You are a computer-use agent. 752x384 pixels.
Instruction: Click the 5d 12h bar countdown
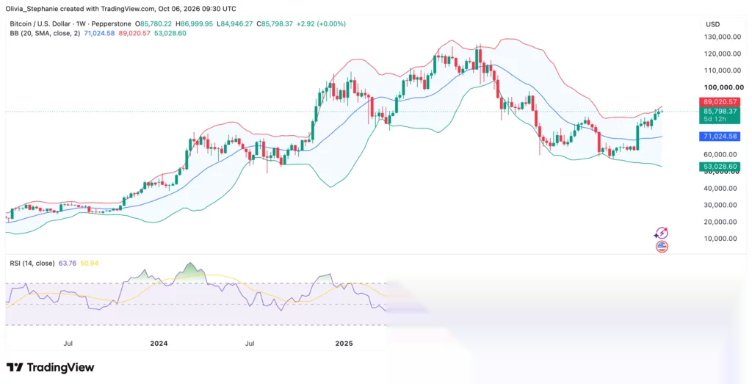coord(714,119)
